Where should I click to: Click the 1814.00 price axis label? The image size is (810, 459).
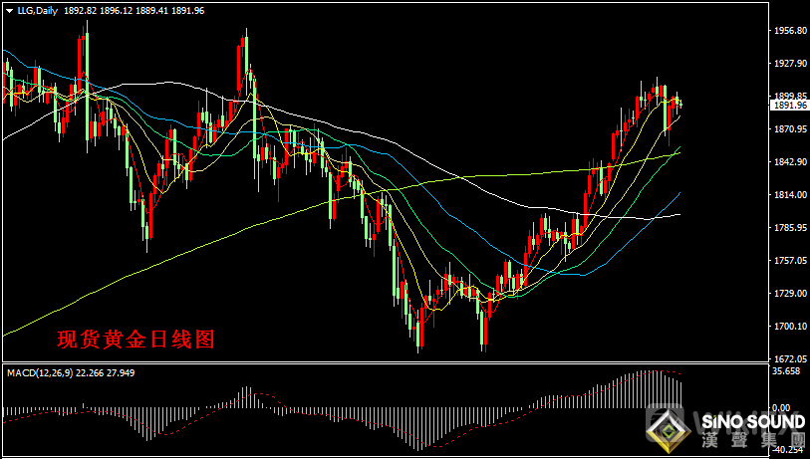coord(789,195)
